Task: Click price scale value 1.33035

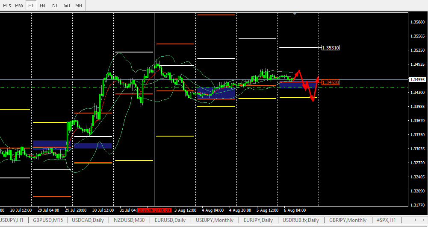Action: click(x=418, y=149)
